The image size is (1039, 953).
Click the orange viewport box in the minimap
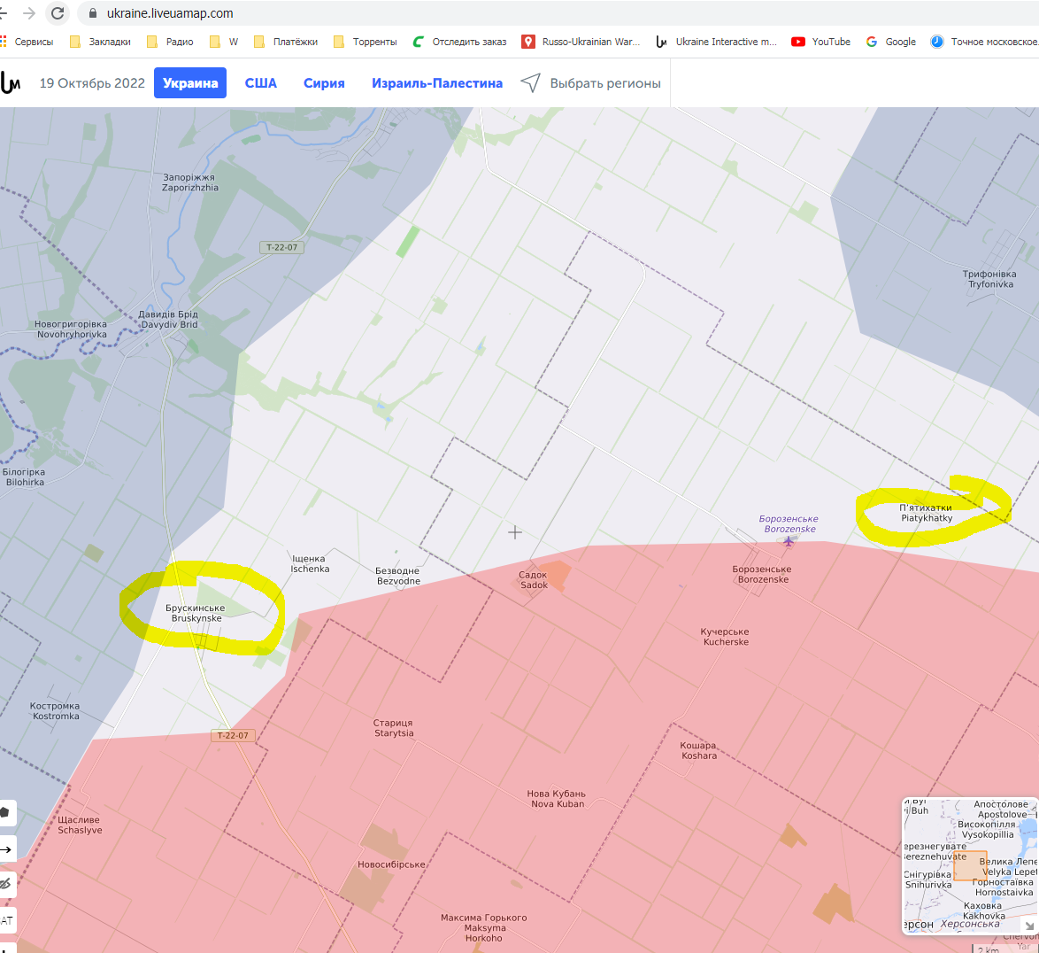[x=971, y=866]
